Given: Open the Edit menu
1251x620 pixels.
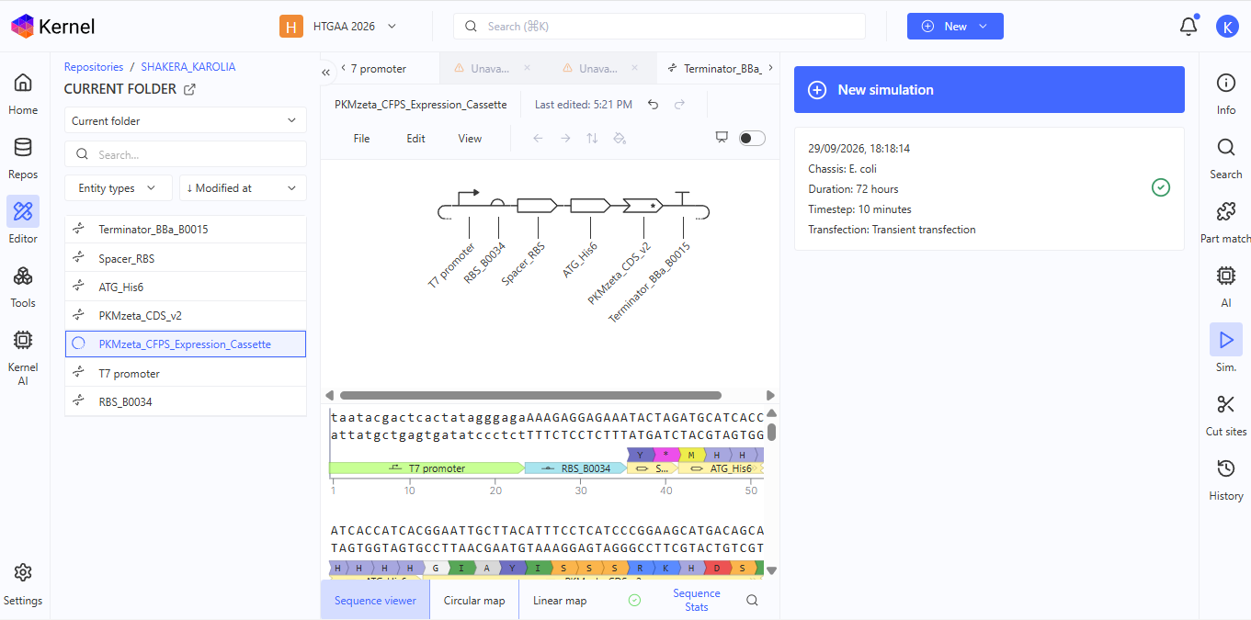Looking at the screenshot, I should (416, 139).
